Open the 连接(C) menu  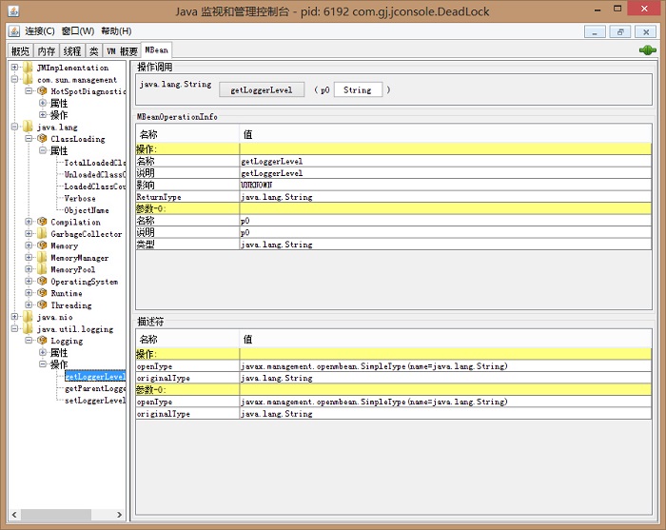[x=40, y=31]
